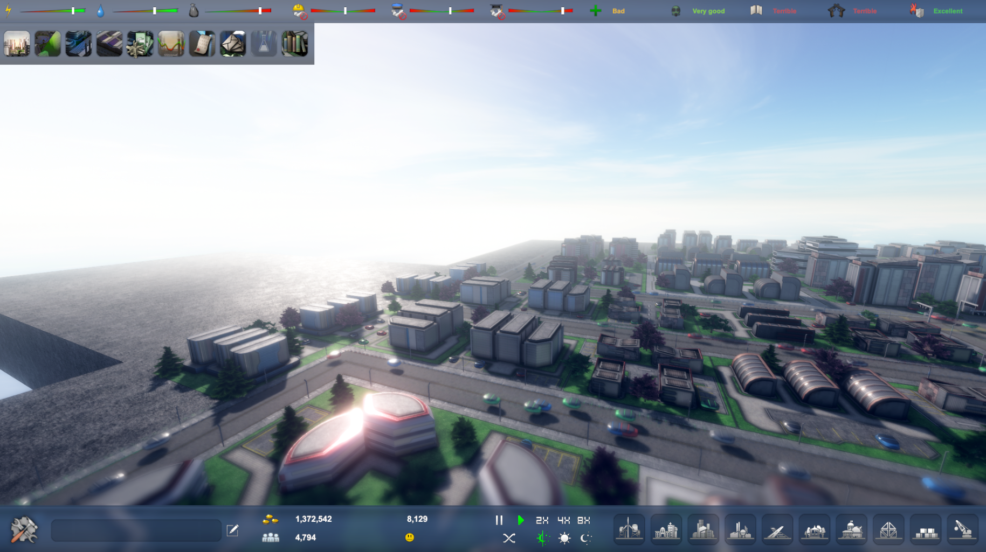Screen dimensions: 986x552
Task: Open the wrench and hammer tools menu
Action: point(24,529)
